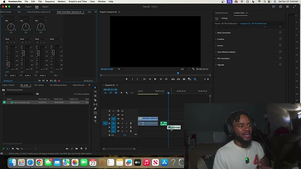The image size is (301, 169).
Task: Select the Ripple Edit tool
Action: pyautogui.click(x=95, y=96)
